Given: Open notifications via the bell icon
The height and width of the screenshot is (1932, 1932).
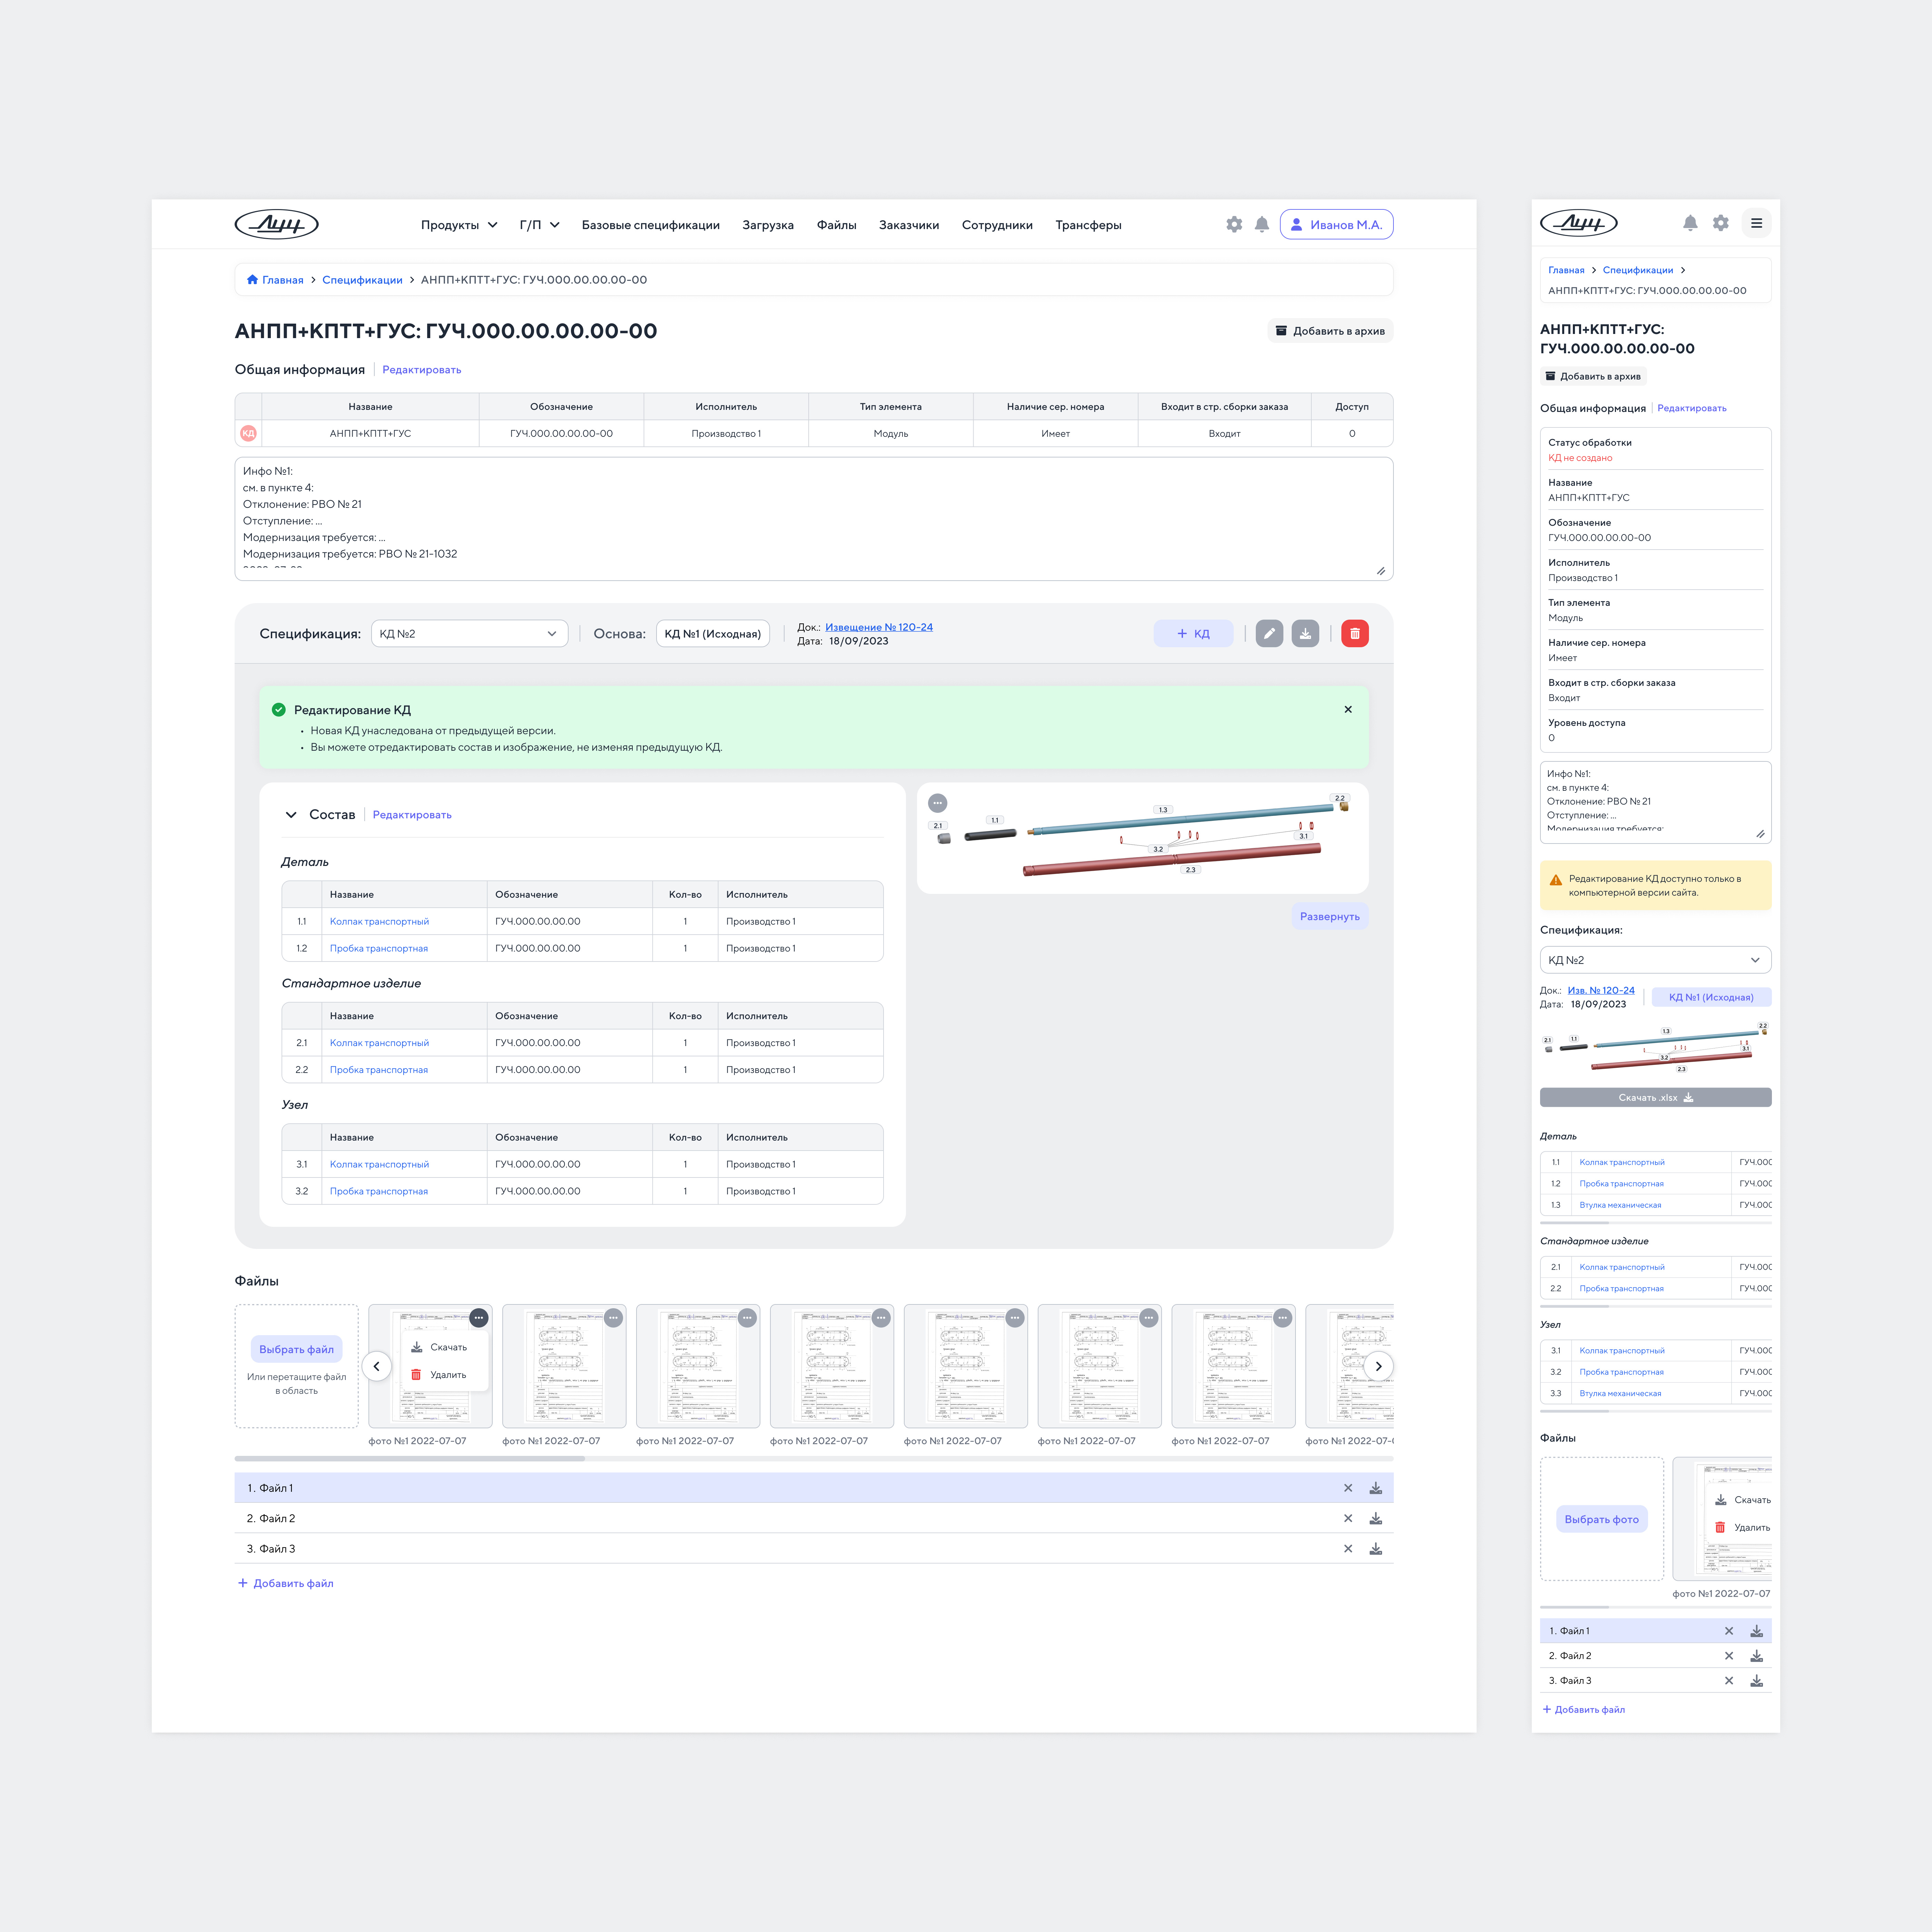Looking at the screenshot, I should [x=1262, y=224].
